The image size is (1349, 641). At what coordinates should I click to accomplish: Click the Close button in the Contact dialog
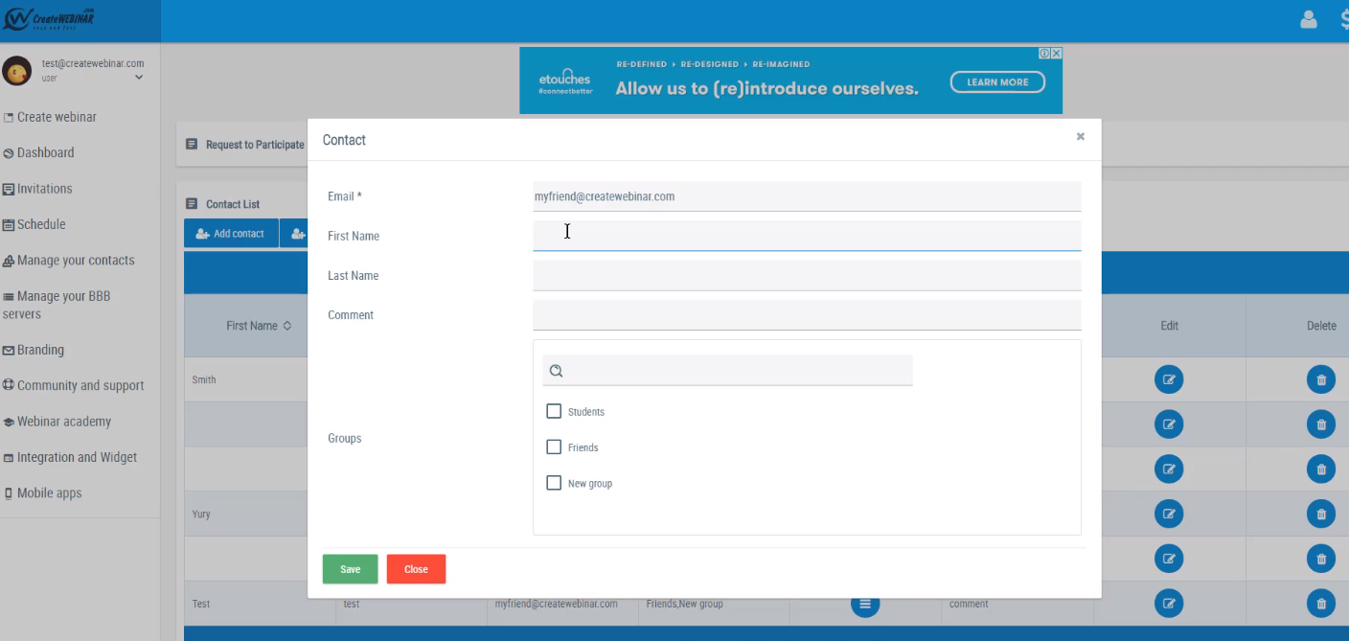click(416, 568)
